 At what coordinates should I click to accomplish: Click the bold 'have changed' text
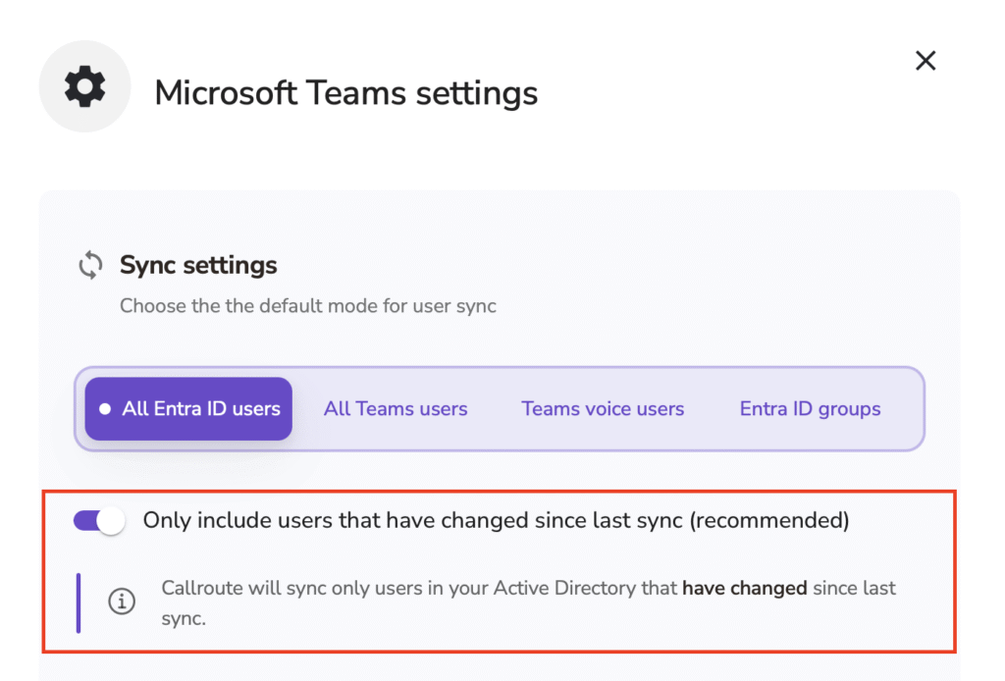click(744, 589)
